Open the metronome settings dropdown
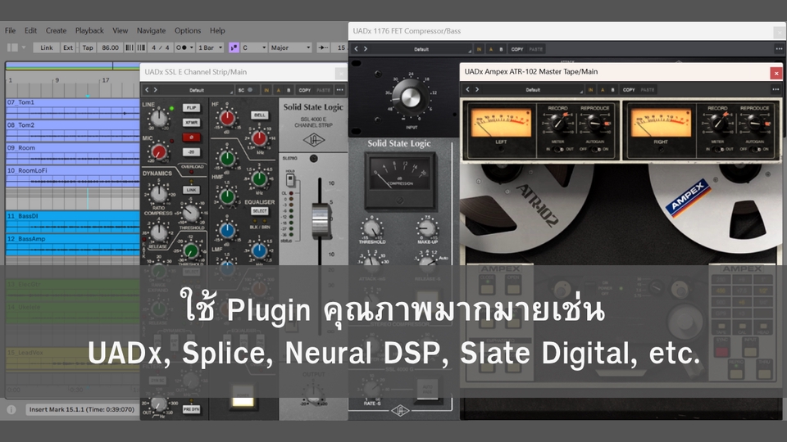Image resolution: width=787 pixels, height=442 pixels. coord(184,47)
